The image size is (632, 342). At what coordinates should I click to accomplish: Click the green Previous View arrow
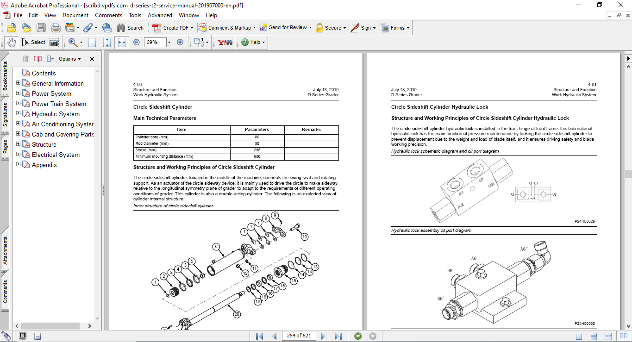tap(358, 336)
